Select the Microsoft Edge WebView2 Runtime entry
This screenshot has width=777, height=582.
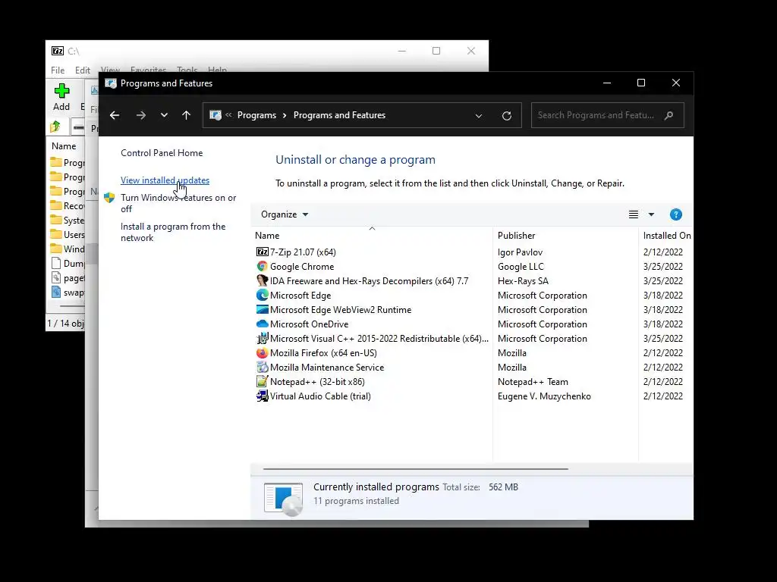(341, 309)
